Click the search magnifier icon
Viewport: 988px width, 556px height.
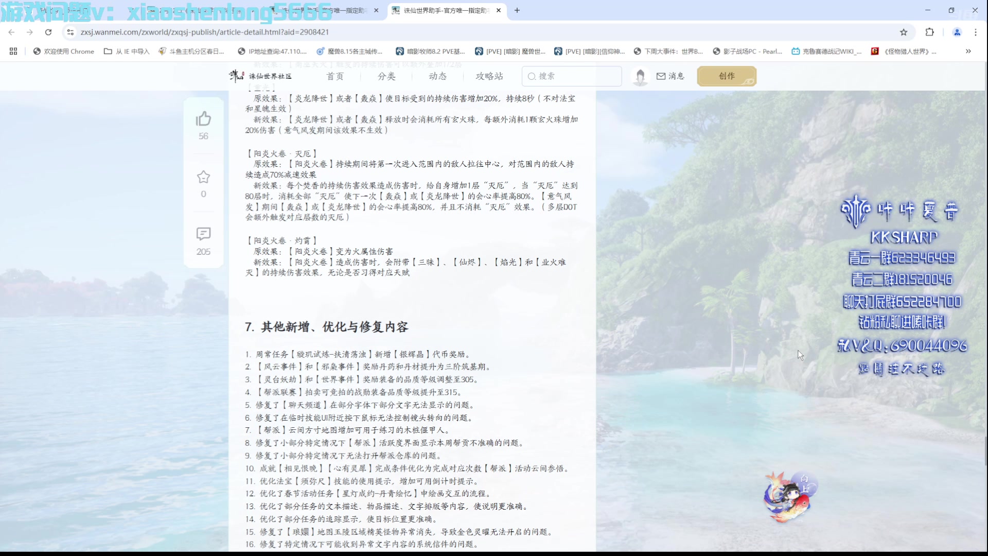click(x=532, y=76)
